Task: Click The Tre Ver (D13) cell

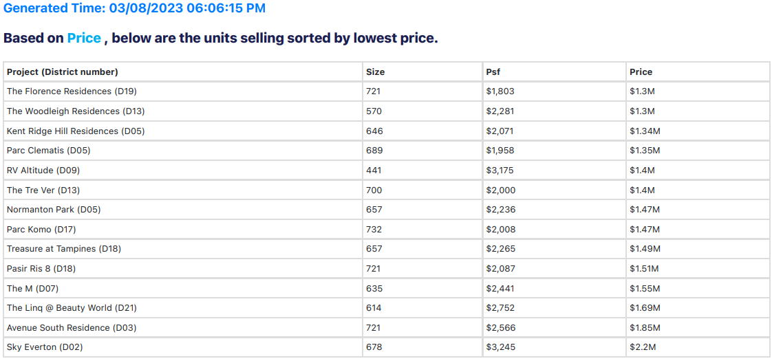Action: click(x=44, y=190)
